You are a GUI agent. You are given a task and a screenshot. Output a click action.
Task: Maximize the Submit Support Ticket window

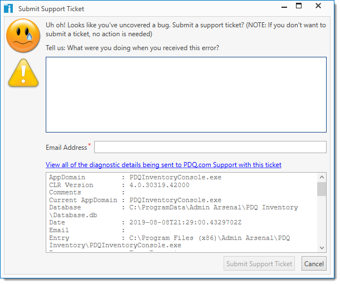click(x=299, y=7)
